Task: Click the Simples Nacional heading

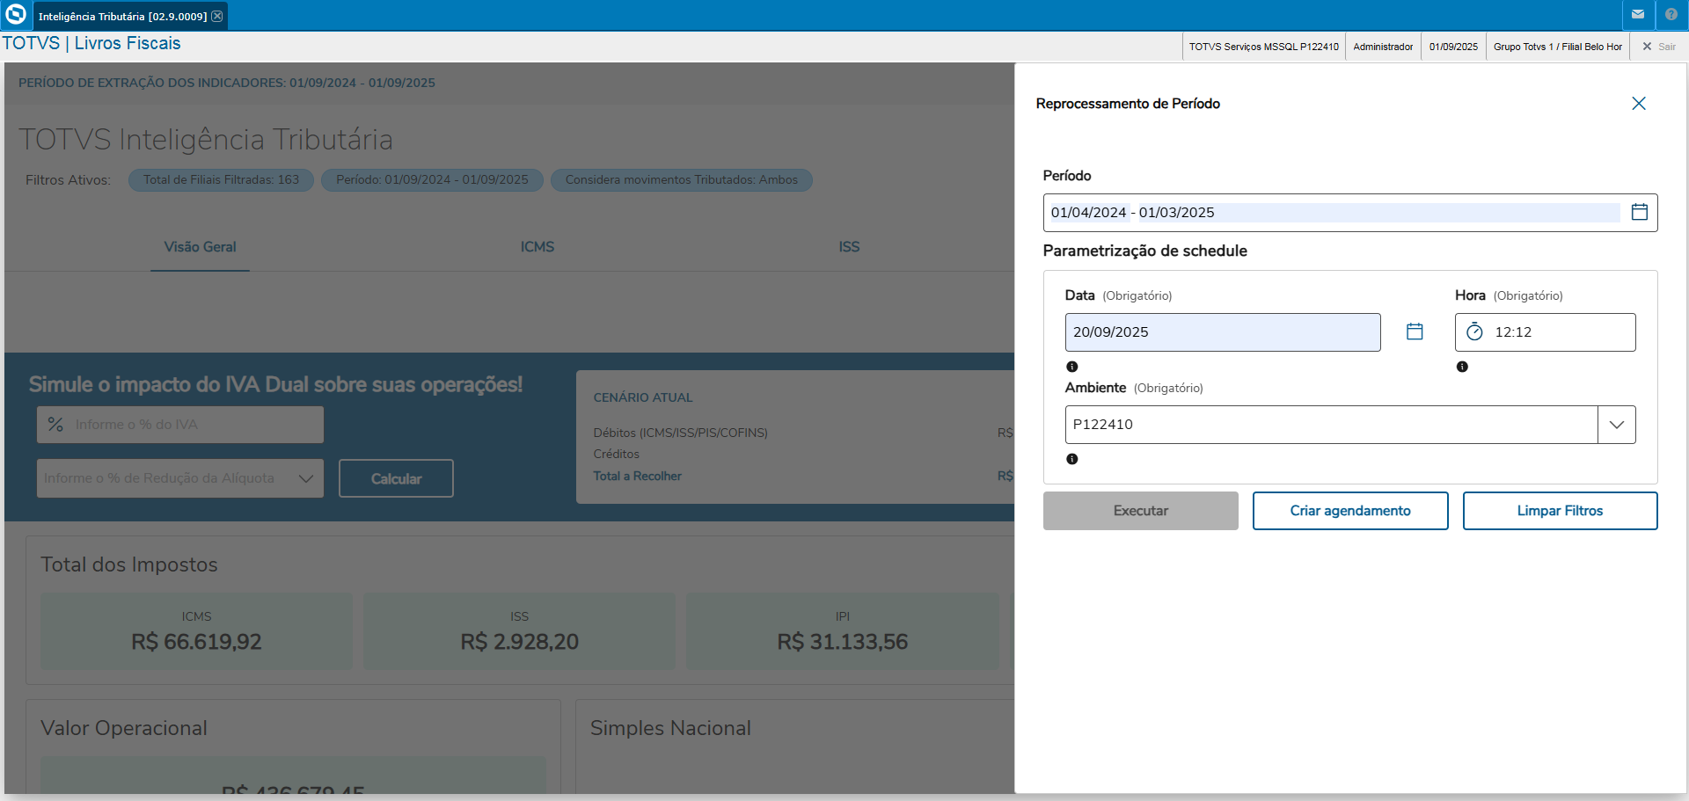Action: (670, 728)
